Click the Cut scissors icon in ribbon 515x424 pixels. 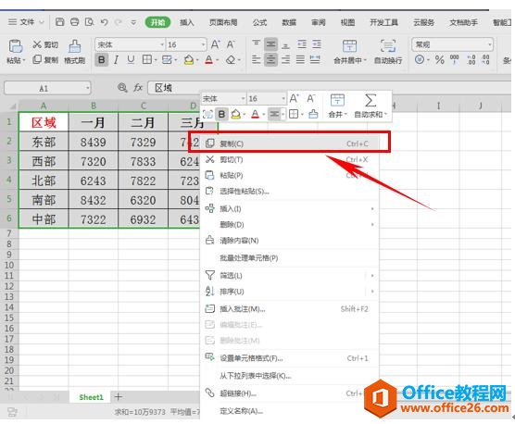tap(37, 44)
